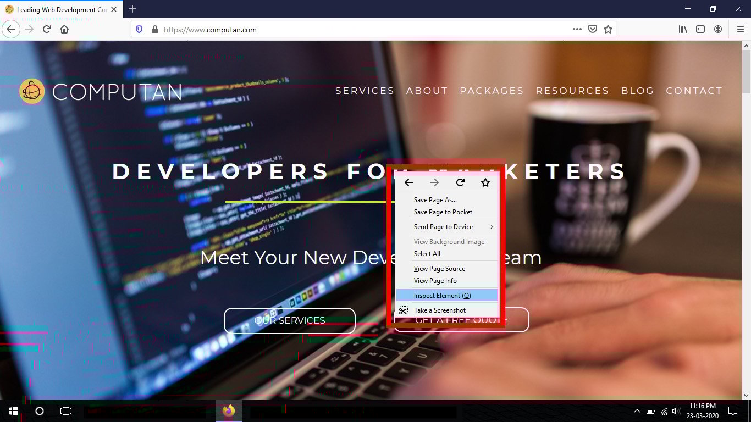Viewport: 751px width, 422px height.
Task: Click the Firefox home icon
Action: [x=64, y=29]
